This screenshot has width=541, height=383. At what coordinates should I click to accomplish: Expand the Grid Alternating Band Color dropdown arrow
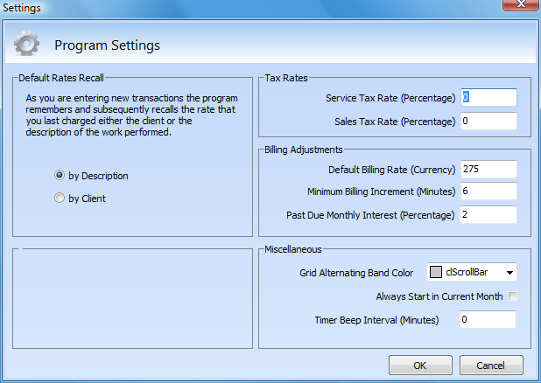pyautogui.click(x=509, y=273)
